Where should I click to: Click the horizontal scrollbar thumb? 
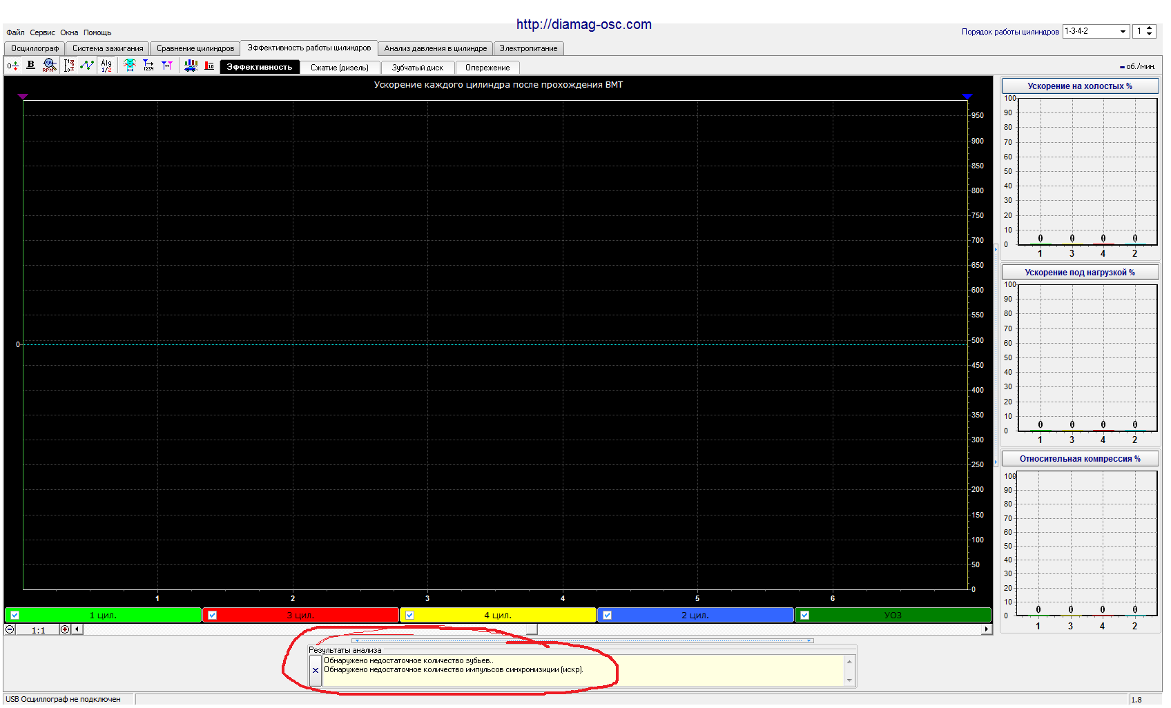[x=531, y=629]
